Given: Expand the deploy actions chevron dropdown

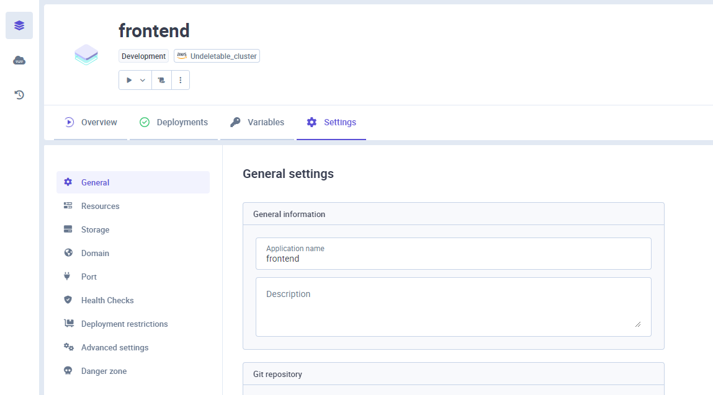Looking at the screenshot, I should (x=143, y=80).
